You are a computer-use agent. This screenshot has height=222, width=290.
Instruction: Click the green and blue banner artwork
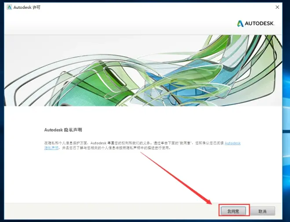[143, 70]
